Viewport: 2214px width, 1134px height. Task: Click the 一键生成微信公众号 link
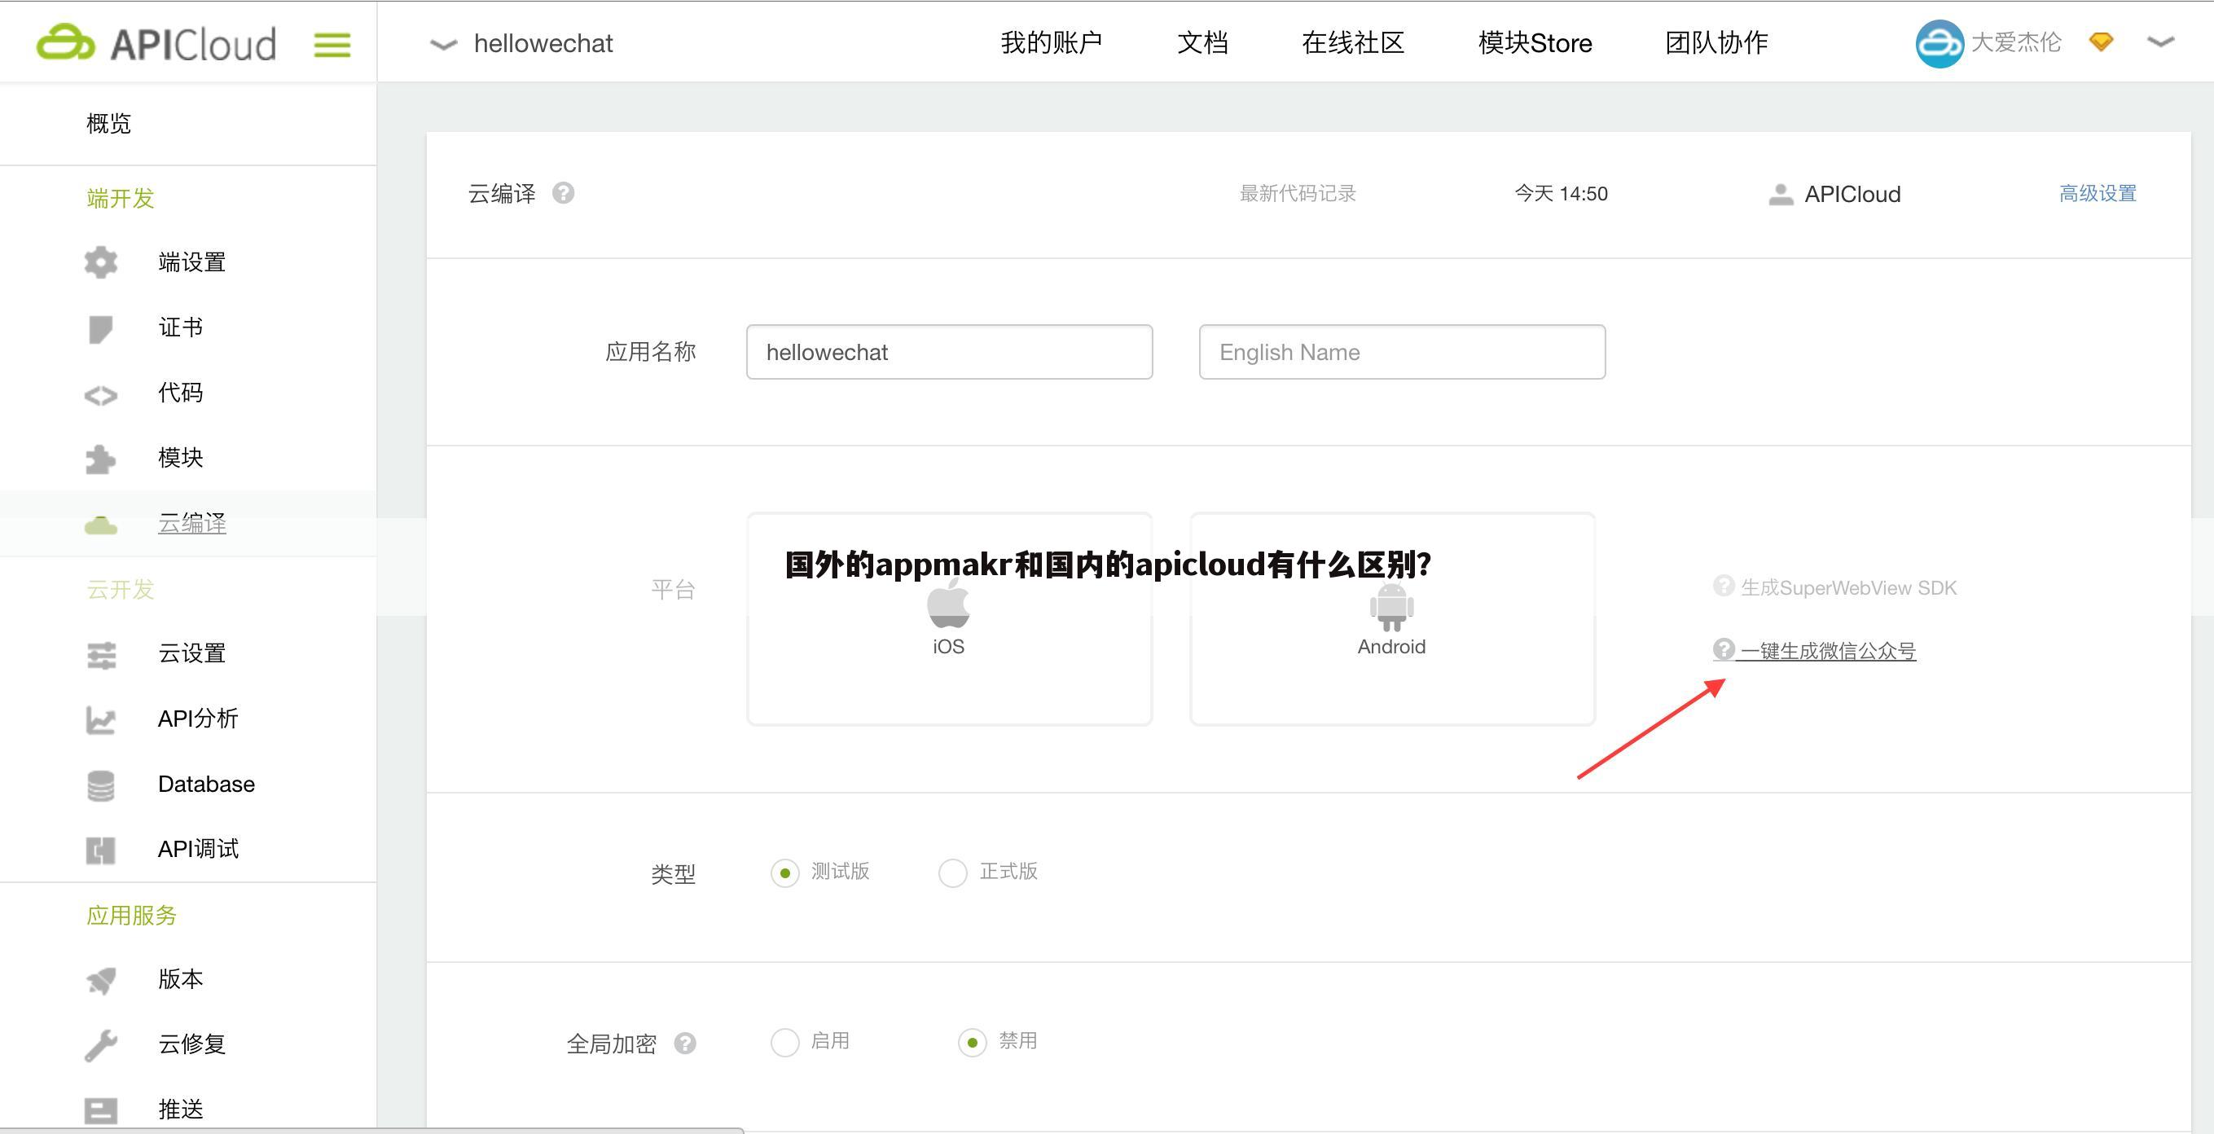(x=1828, y=651)
